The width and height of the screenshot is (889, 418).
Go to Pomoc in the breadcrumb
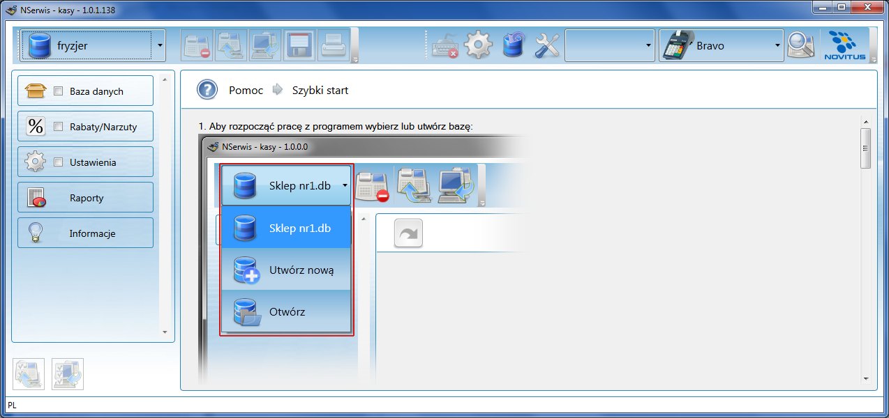(x=246, y=91)
